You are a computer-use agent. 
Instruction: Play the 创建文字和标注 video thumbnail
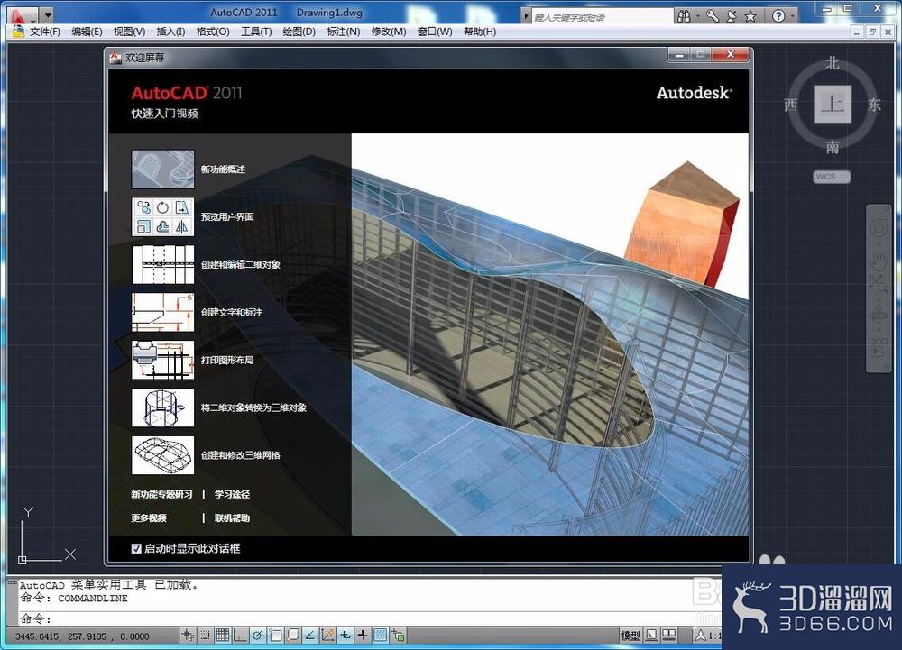pyautogui.click(x=162, y=312)
